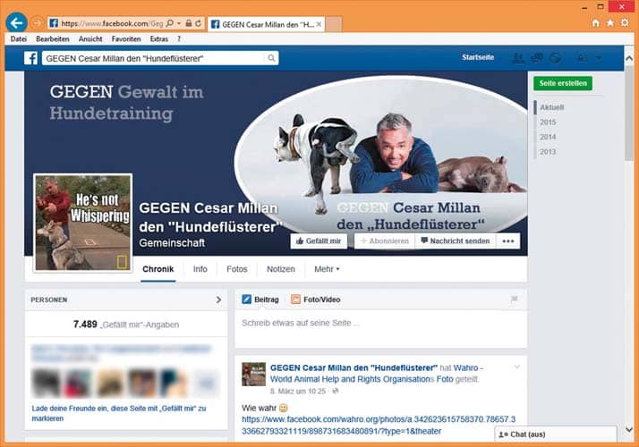Open browser favorites star icon
Screen dimensions: 639x447
(609, 22)
